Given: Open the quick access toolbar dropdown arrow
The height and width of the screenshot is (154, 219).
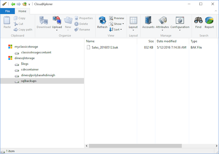Looking at the screenshot, I should tap(29, 4).
